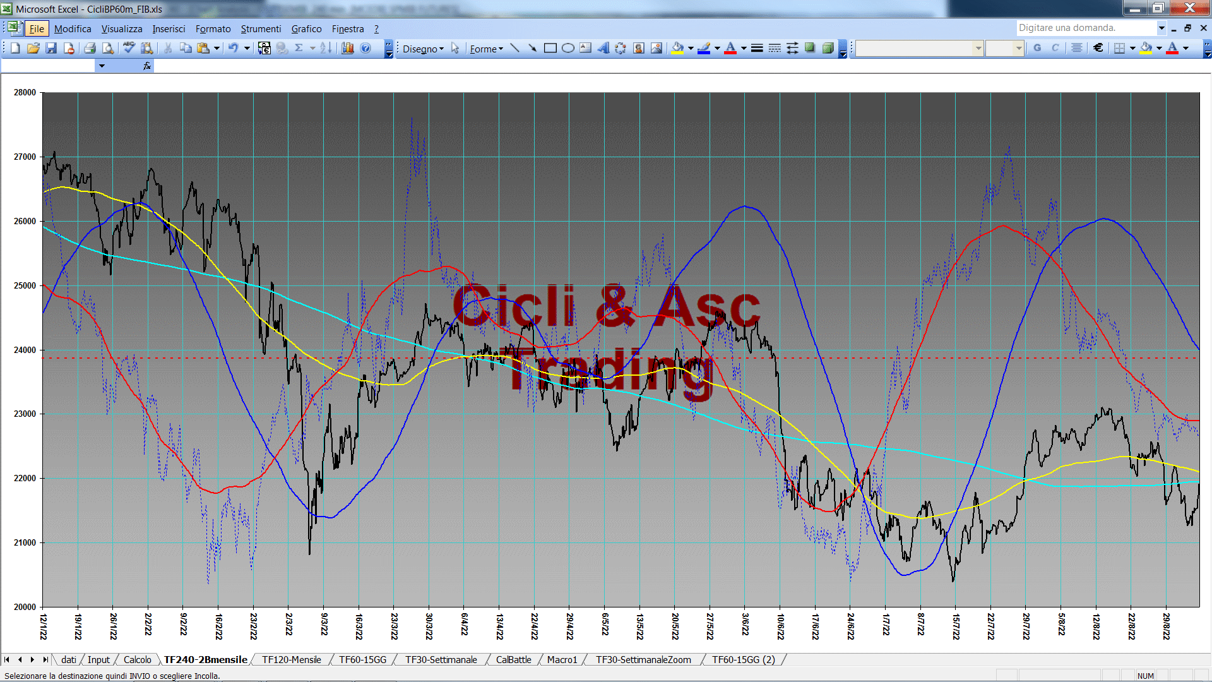Switch to the TF120-Mensile sheet tab
This screenshot has width=1212, height=682.
[291, 660]
